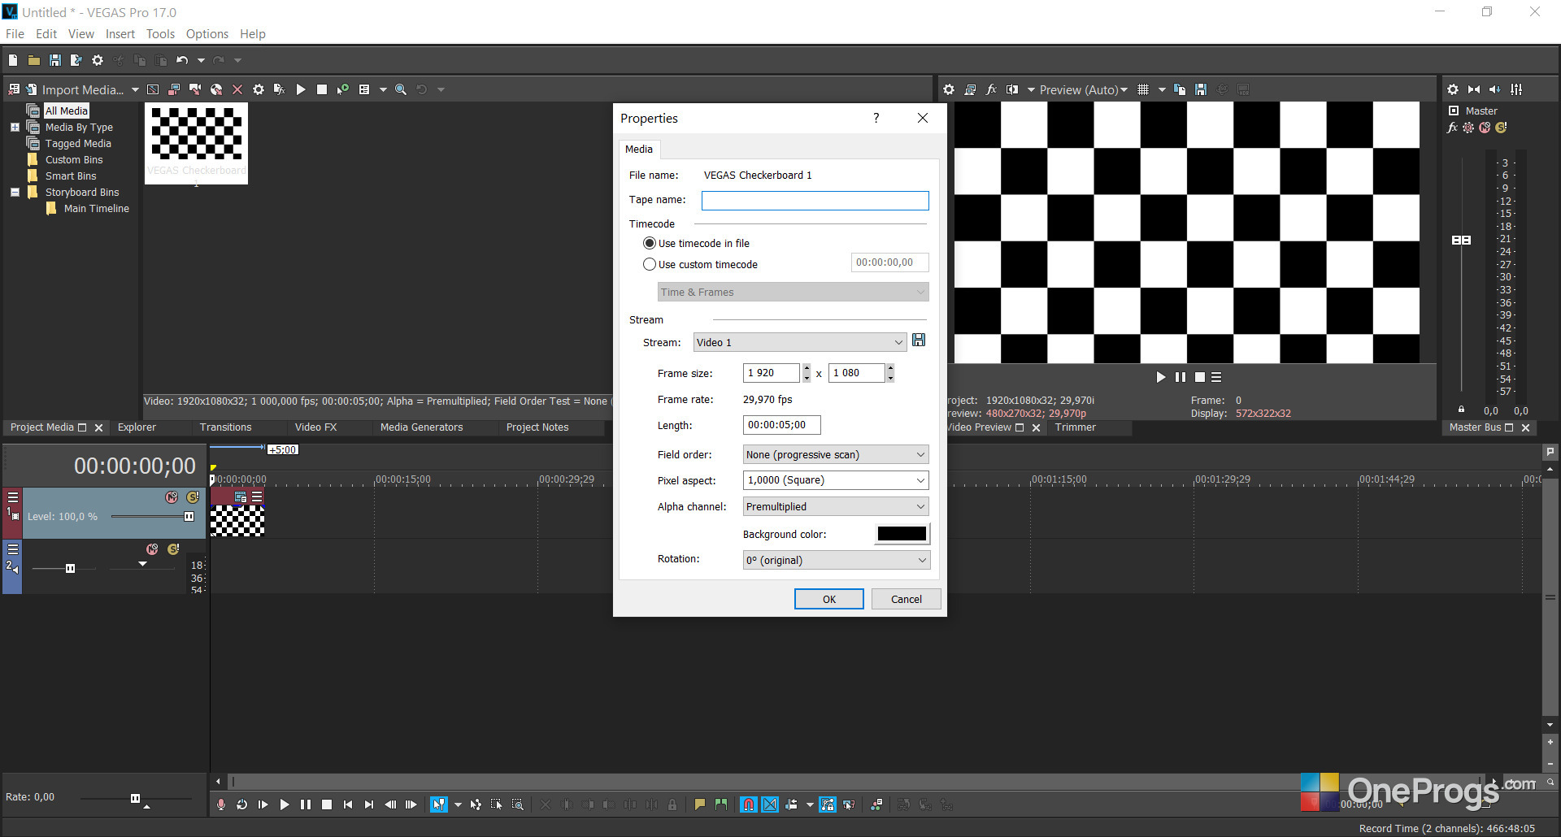Save stream settings with the floppy icon
1561x837 pixels.
[919, 340]
